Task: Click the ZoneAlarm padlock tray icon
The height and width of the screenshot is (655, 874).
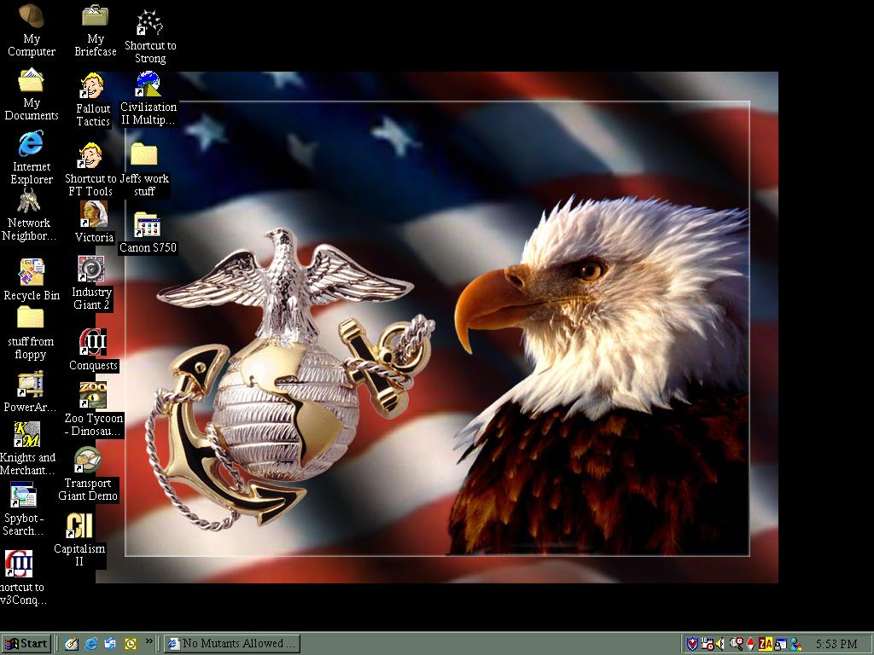Action: [780, 644]
